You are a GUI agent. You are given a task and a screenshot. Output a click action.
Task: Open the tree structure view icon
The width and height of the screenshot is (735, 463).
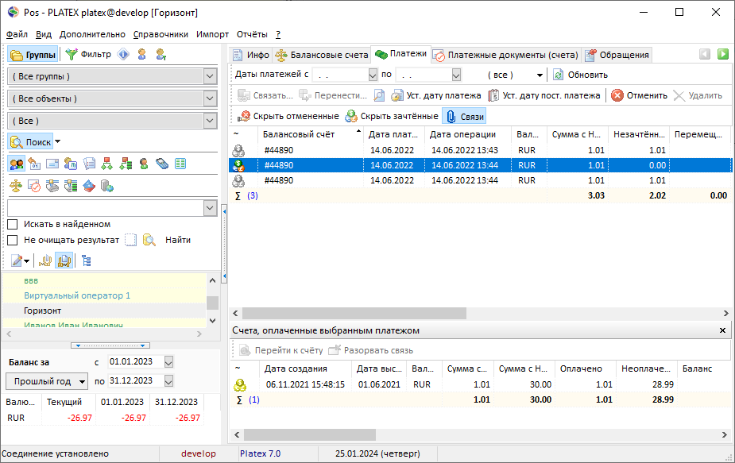point(87,260)
